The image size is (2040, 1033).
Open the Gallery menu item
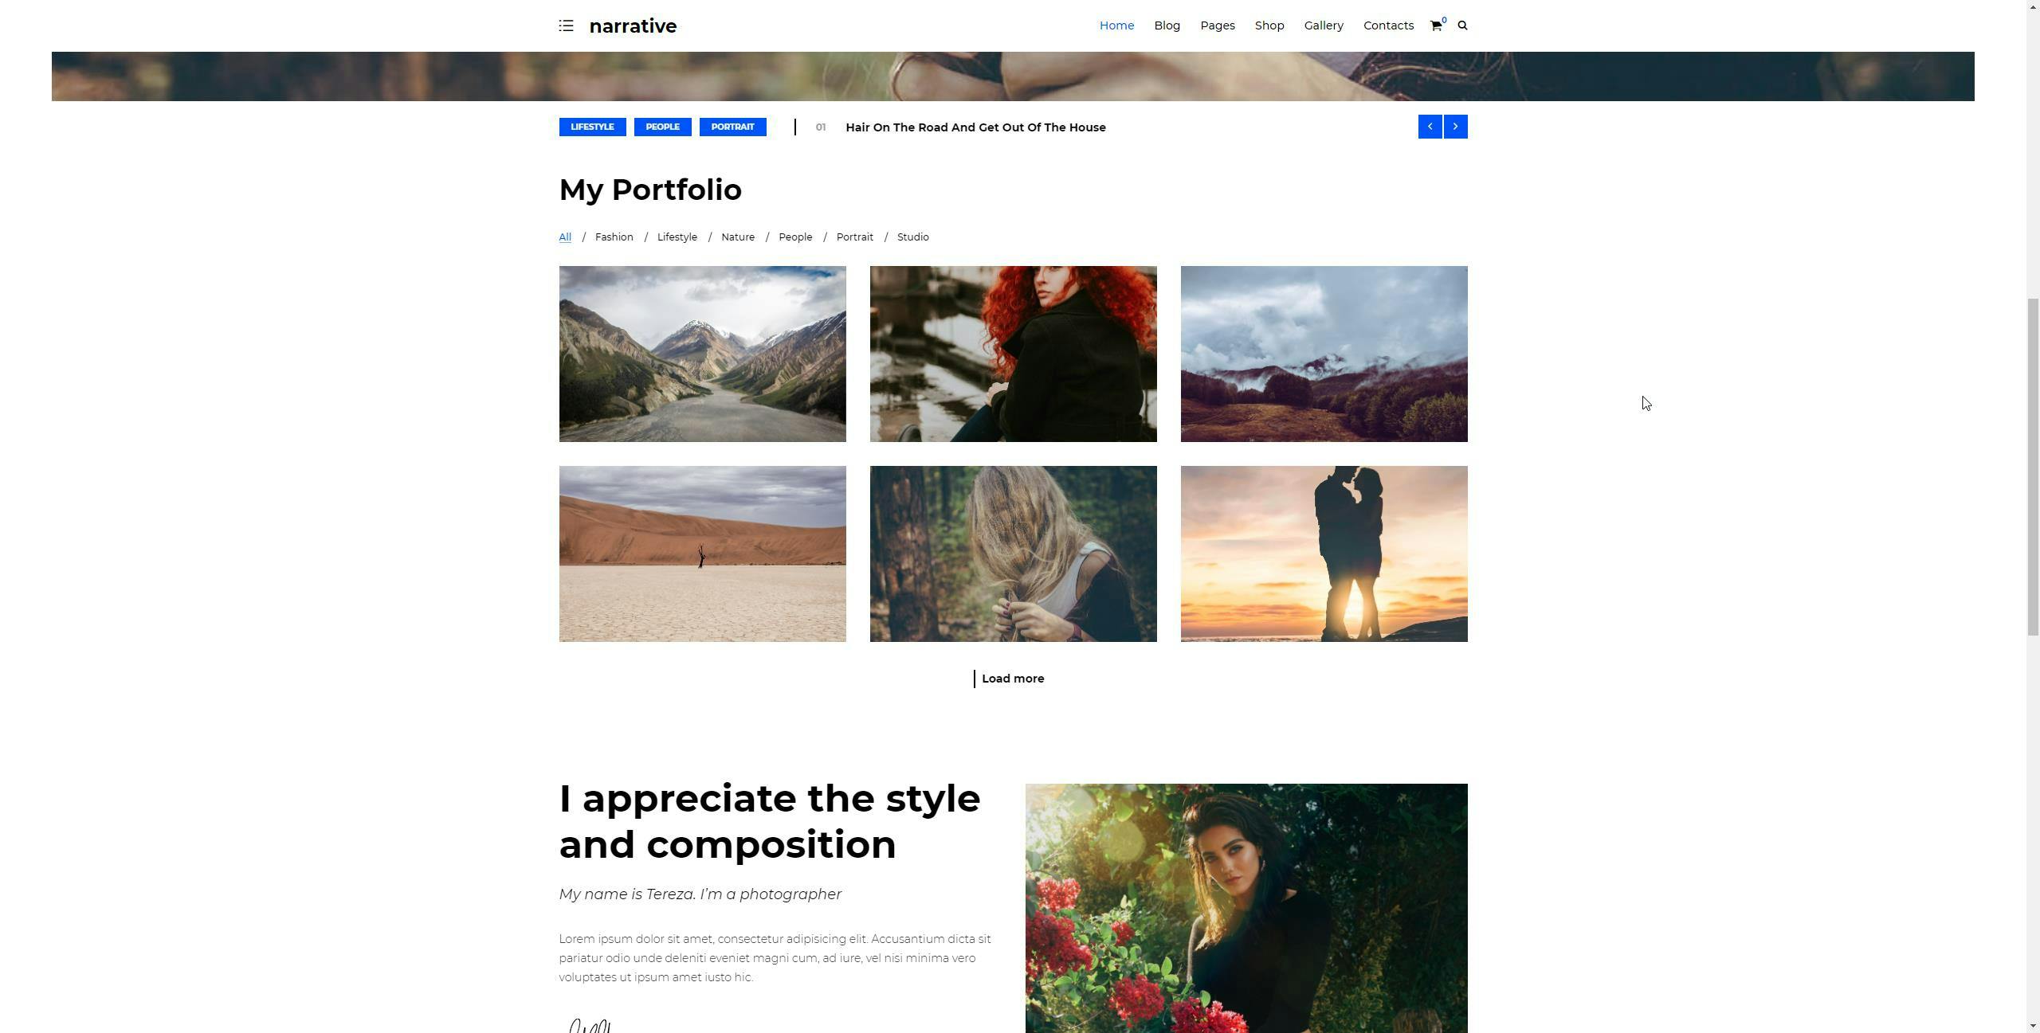(x=1324, y=25)
